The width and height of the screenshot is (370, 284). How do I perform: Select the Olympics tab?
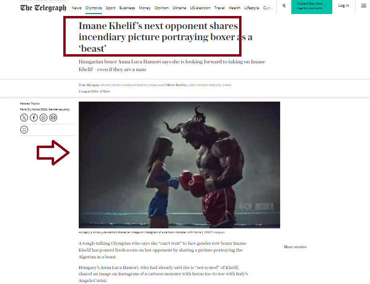click(x=93, y=8)
